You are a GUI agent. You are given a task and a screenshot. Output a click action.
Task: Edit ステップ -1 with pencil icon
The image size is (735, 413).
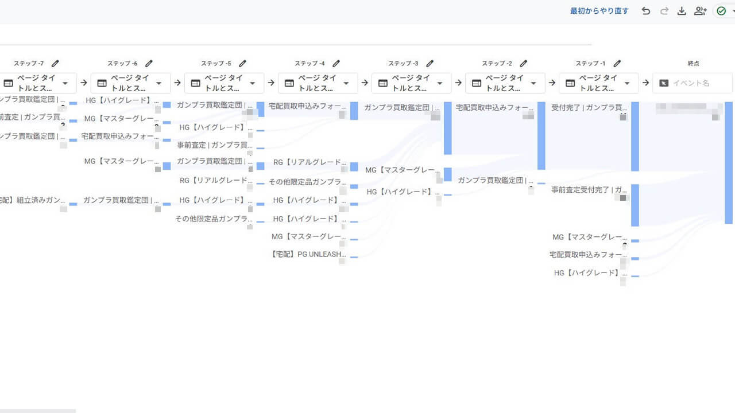click(617, 64)
